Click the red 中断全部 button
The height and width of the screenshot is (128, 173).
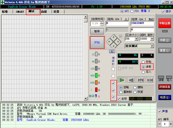click(x=165, y=23)
